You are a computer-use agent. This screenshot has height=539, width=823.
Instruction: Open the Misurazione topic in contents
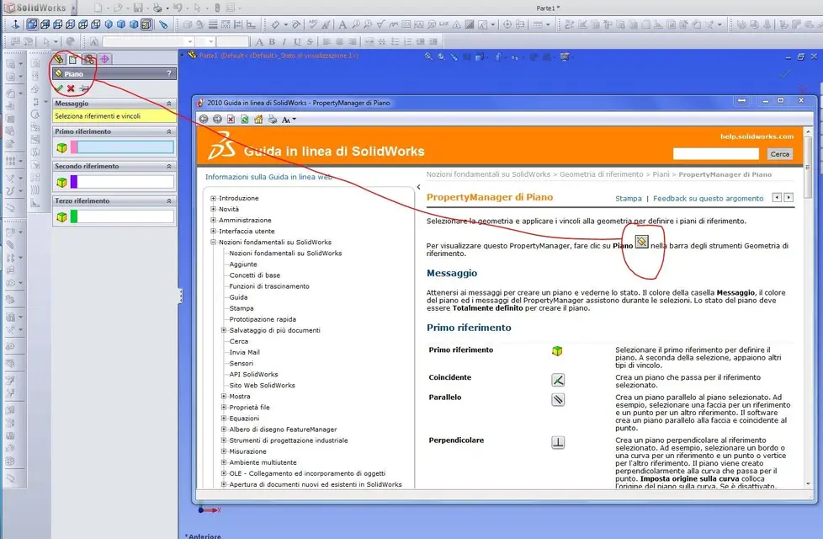pos(247,451)
